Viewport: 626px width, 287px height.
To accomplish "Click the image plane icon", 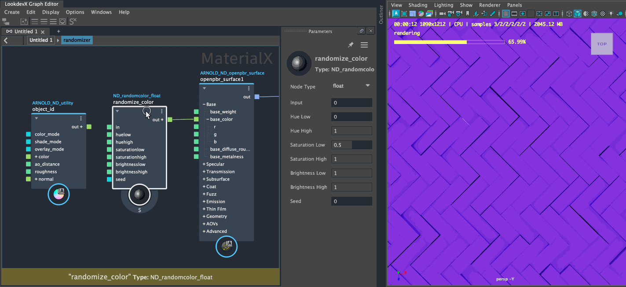I will click(476, 14).
